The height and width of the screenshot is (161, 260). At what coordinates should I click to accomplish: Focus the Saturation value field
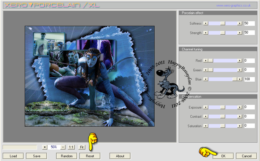coord(249,126)
